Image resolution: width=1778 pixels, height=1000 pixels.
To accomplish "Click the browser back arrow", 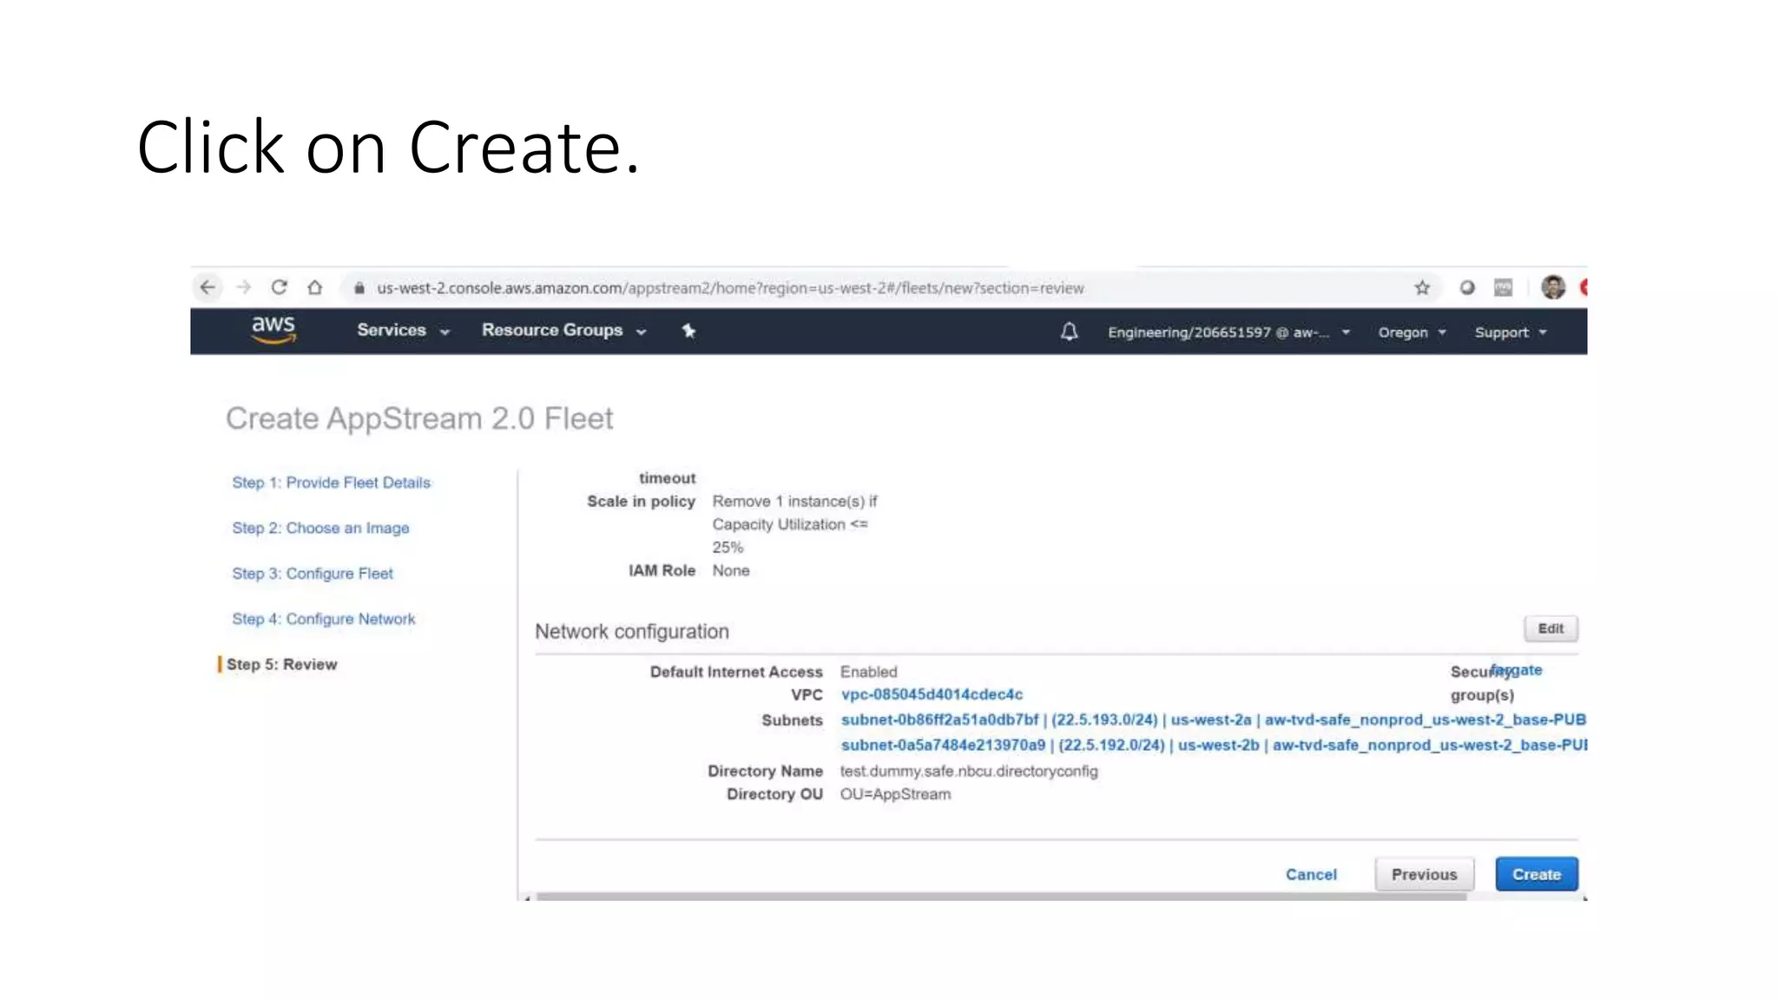I will click(x=207, y=287).
